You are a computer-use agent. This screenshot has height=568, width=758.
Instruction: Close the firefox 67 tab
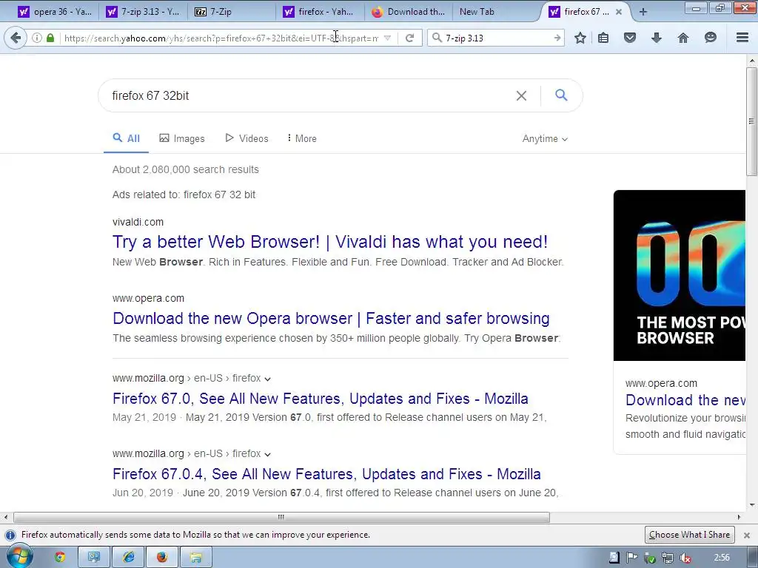pyautogui.click(x=619, y=12)
